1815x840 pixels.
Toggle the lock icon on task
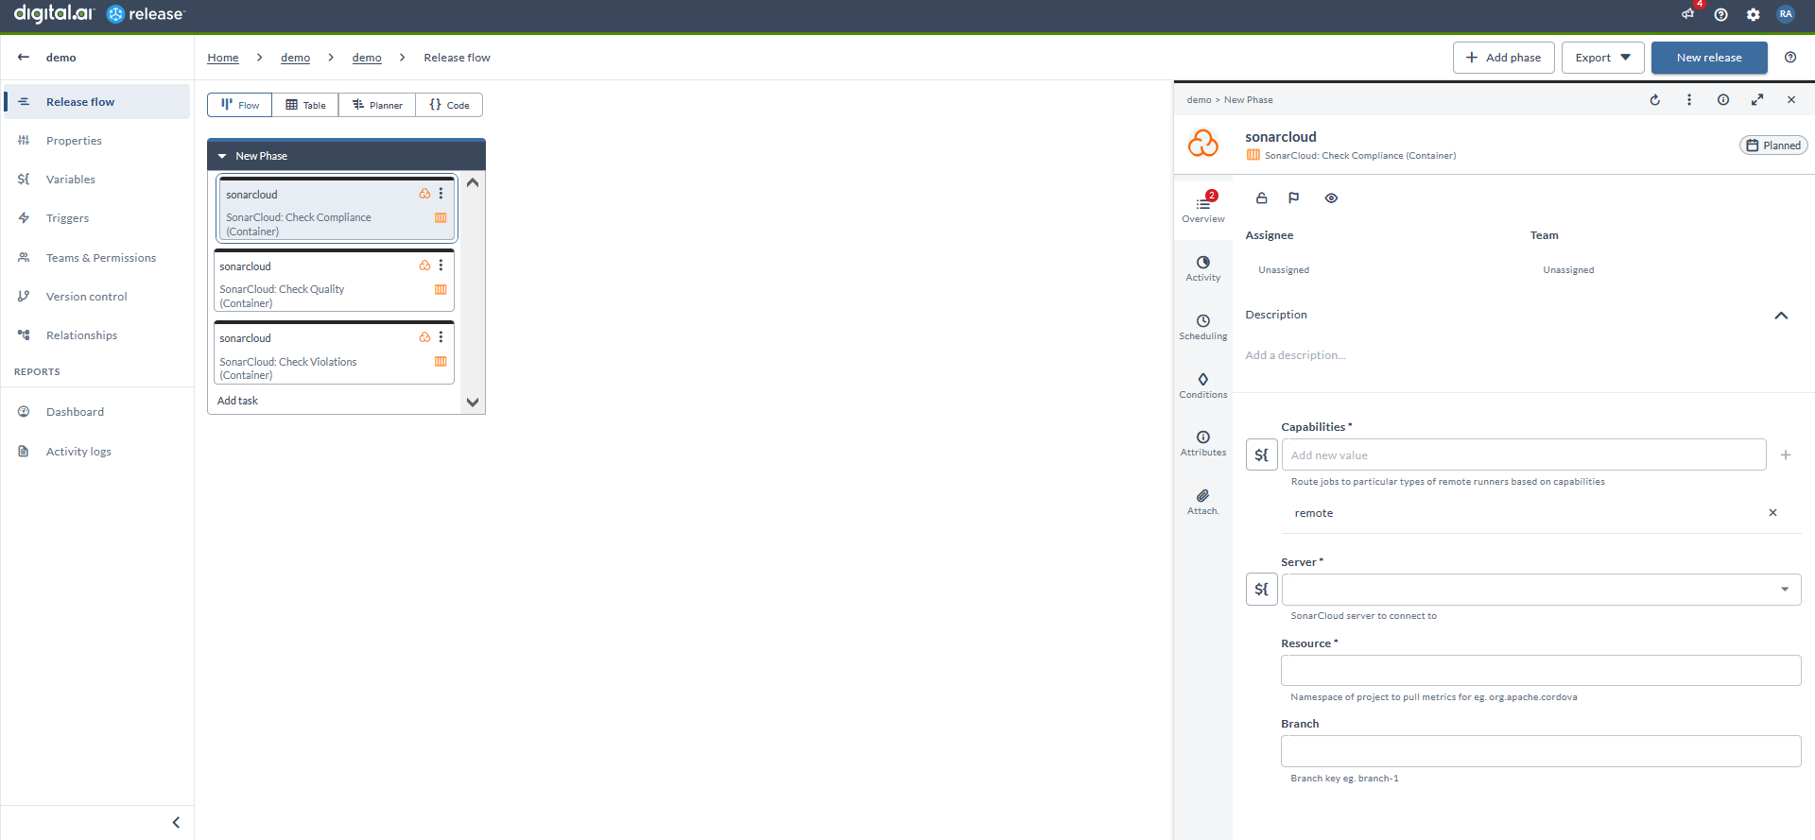click(x=1261, y=197)
